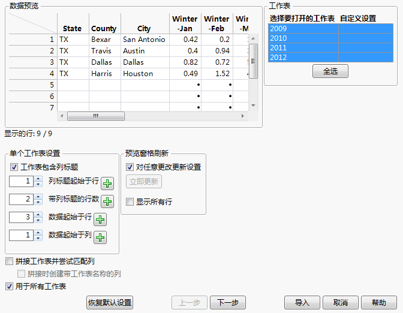Select worksheet 2012 in the list
Image resolution: width=403 pixels, height=313 pixels.
click(x=330, y=58)
